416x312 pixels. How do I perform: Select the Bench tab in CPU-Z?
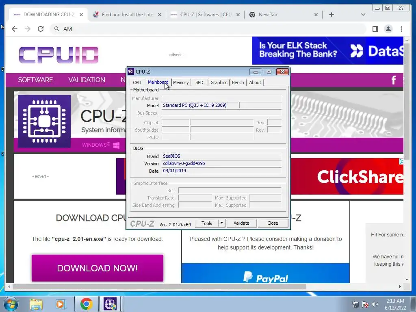[238, 82]
